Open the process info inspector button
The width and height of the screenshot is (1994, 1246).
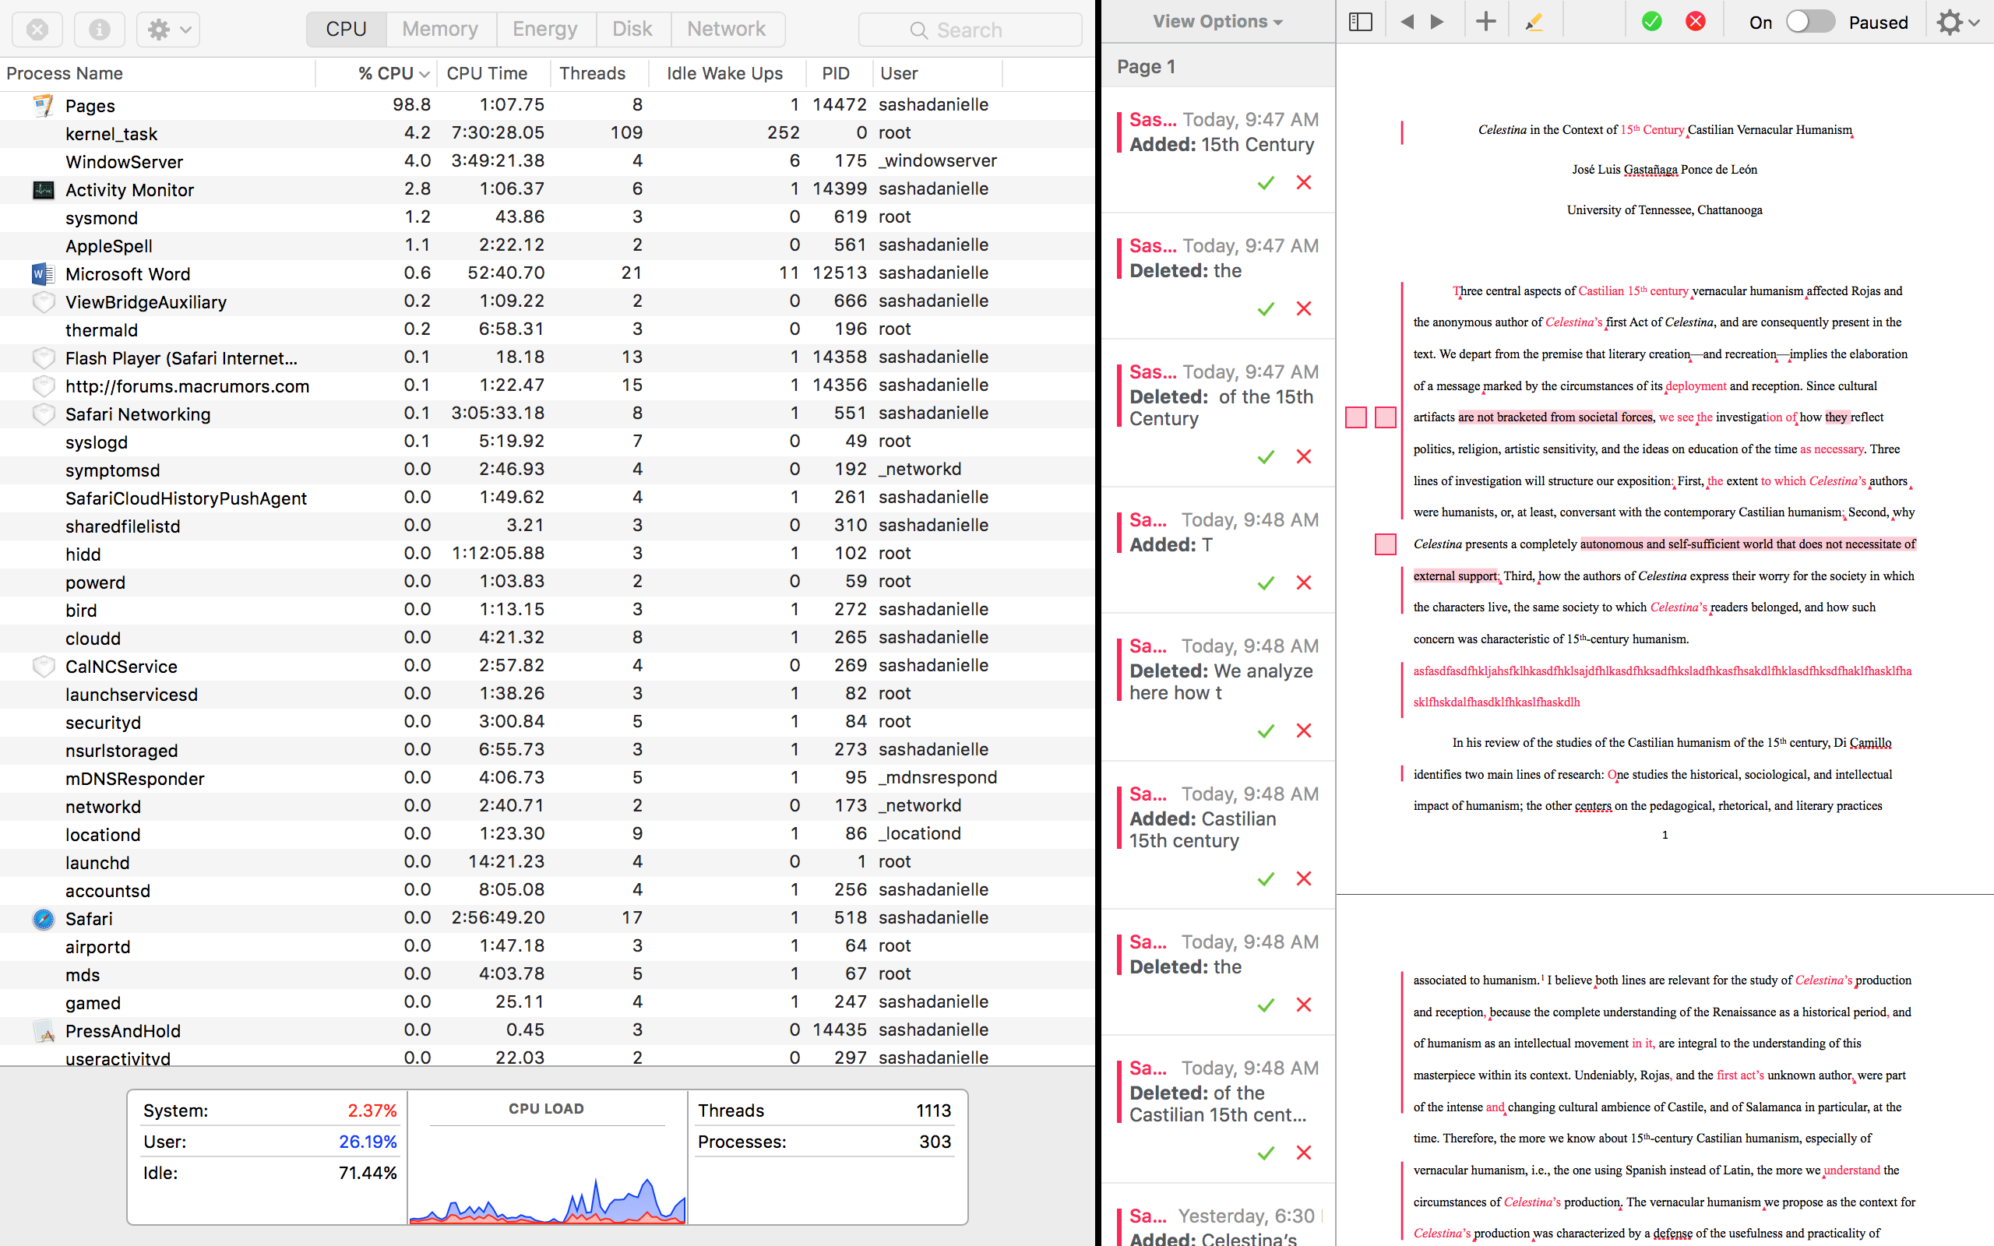pyautogui.click(x=99, y=30)
